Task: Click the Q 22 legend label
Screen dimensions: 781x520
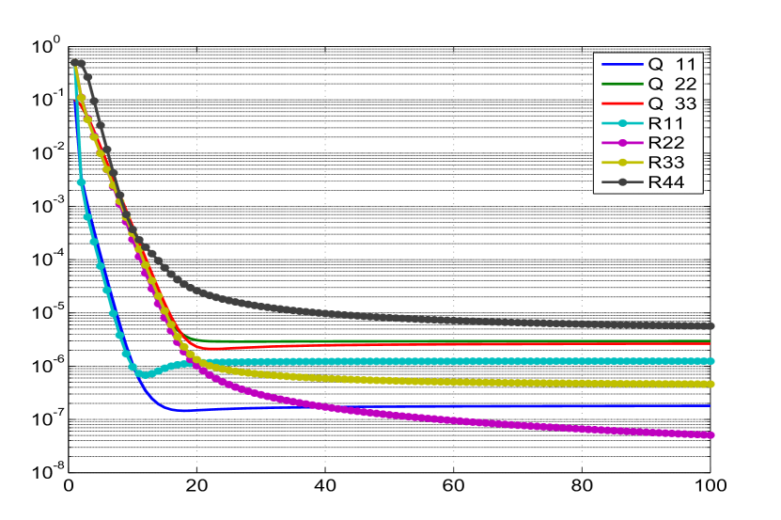Action: [x=672, y=84]
